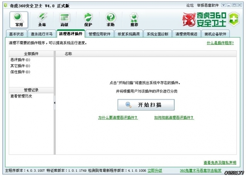Open the 求助 help question-mark icon
The image size is (246, 176).
coord(111,20)
